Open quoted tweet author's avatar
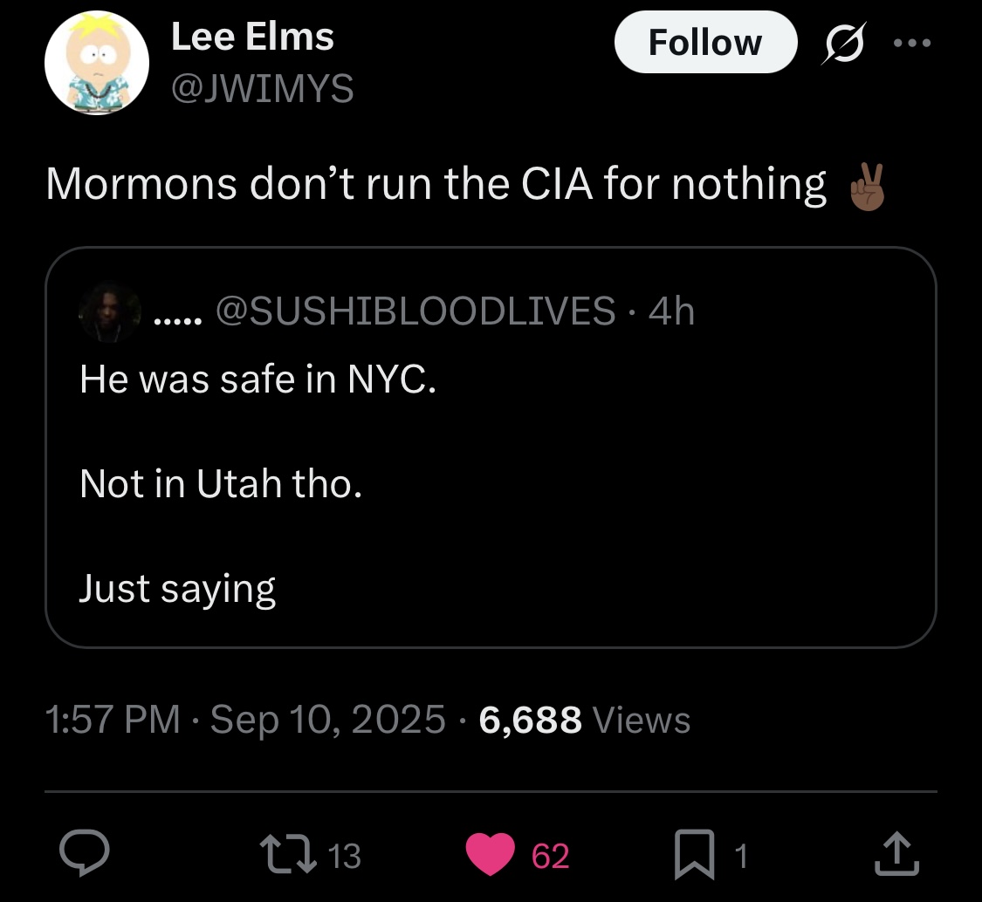The image size is (982, 902). point(109,311)
